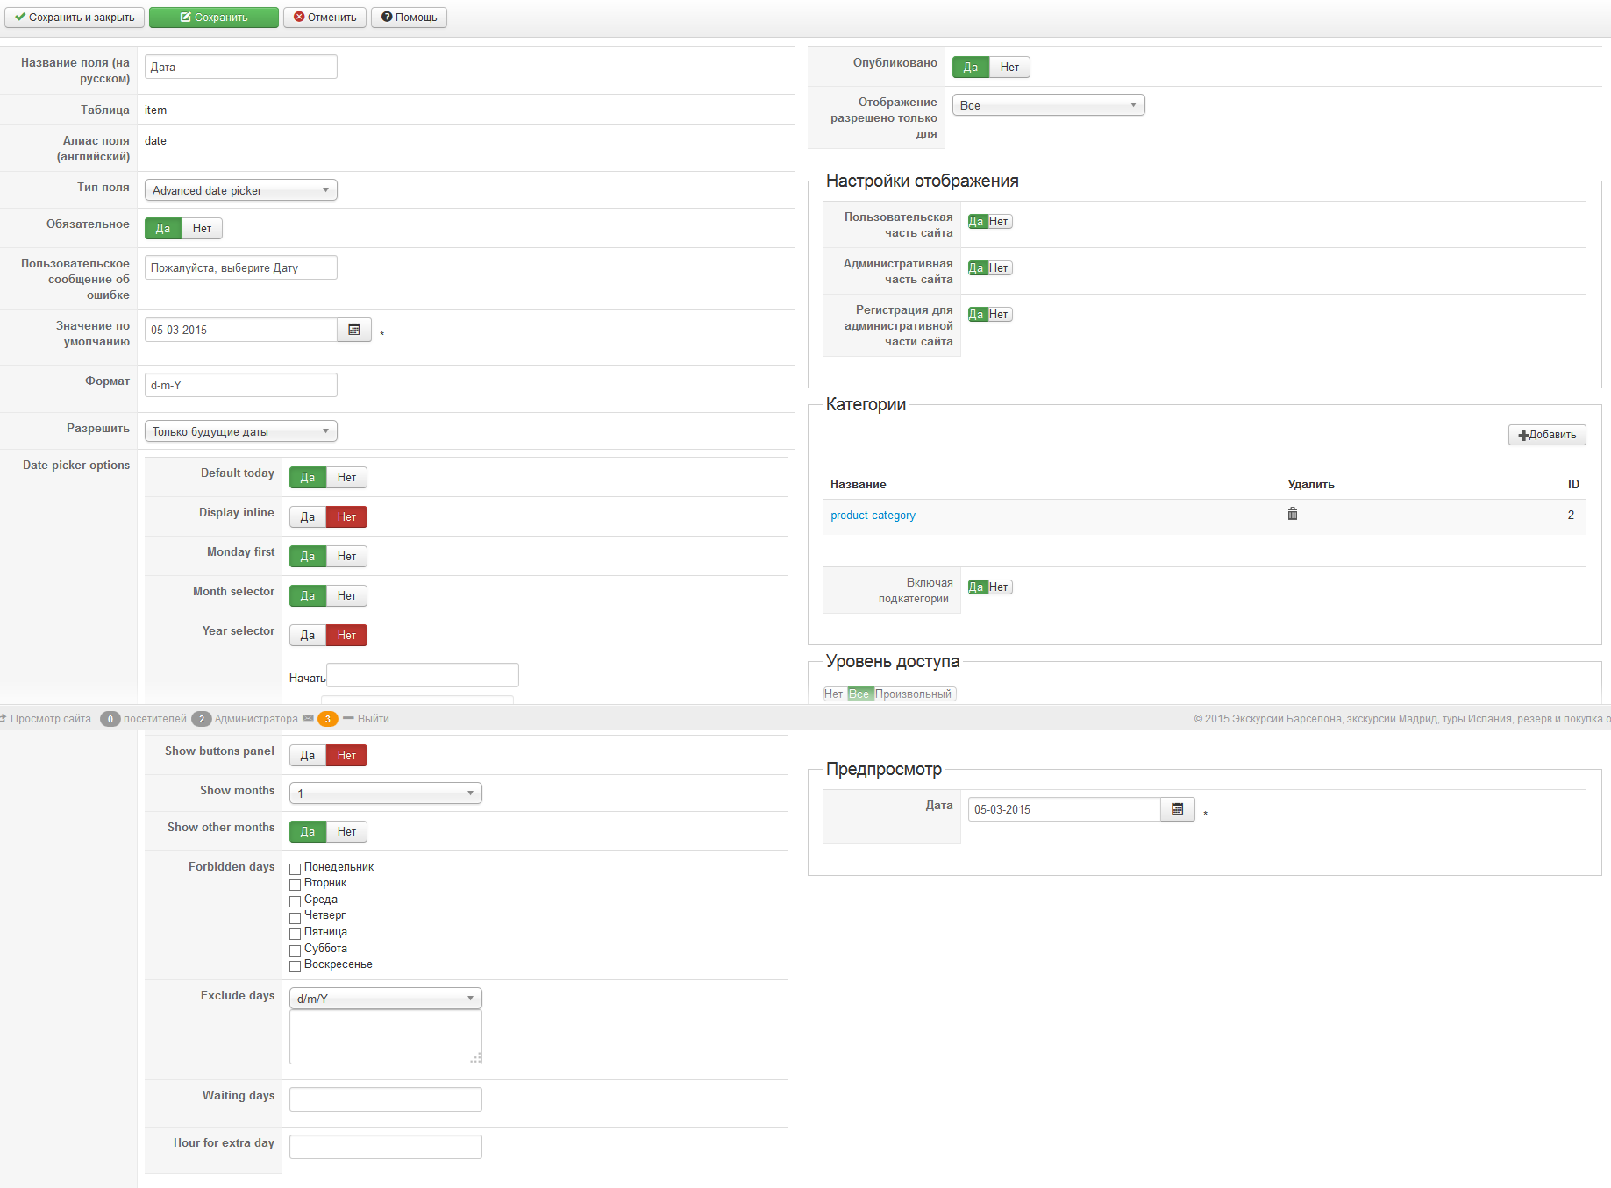Open calendar picker in preview Дата field
Viewport: 1611px width, 1188px height.
[1178, 809]
